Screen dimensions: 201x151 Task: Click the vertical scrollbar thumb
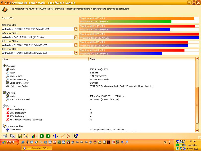(197, 105)
